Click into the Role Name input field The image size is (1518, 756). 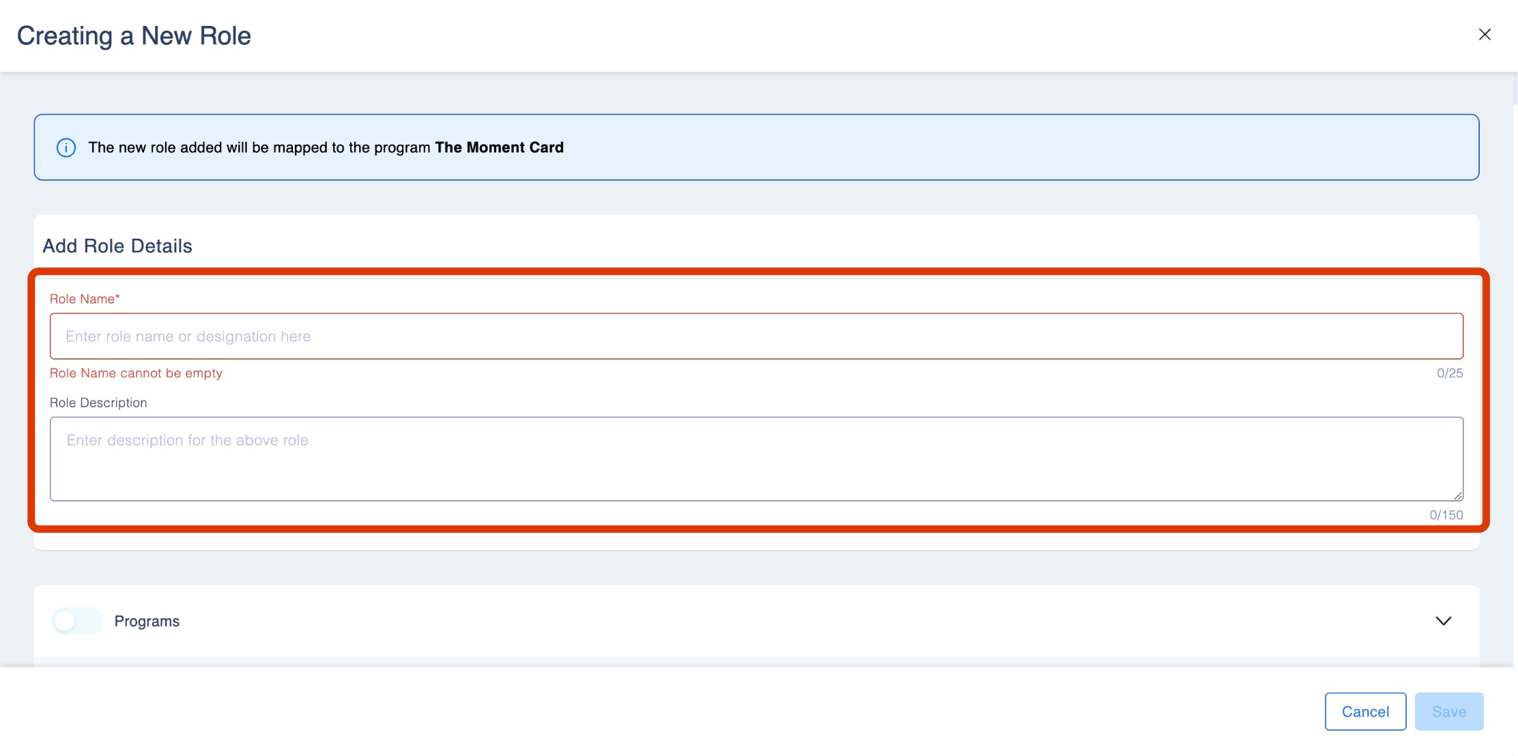point(756,336)
